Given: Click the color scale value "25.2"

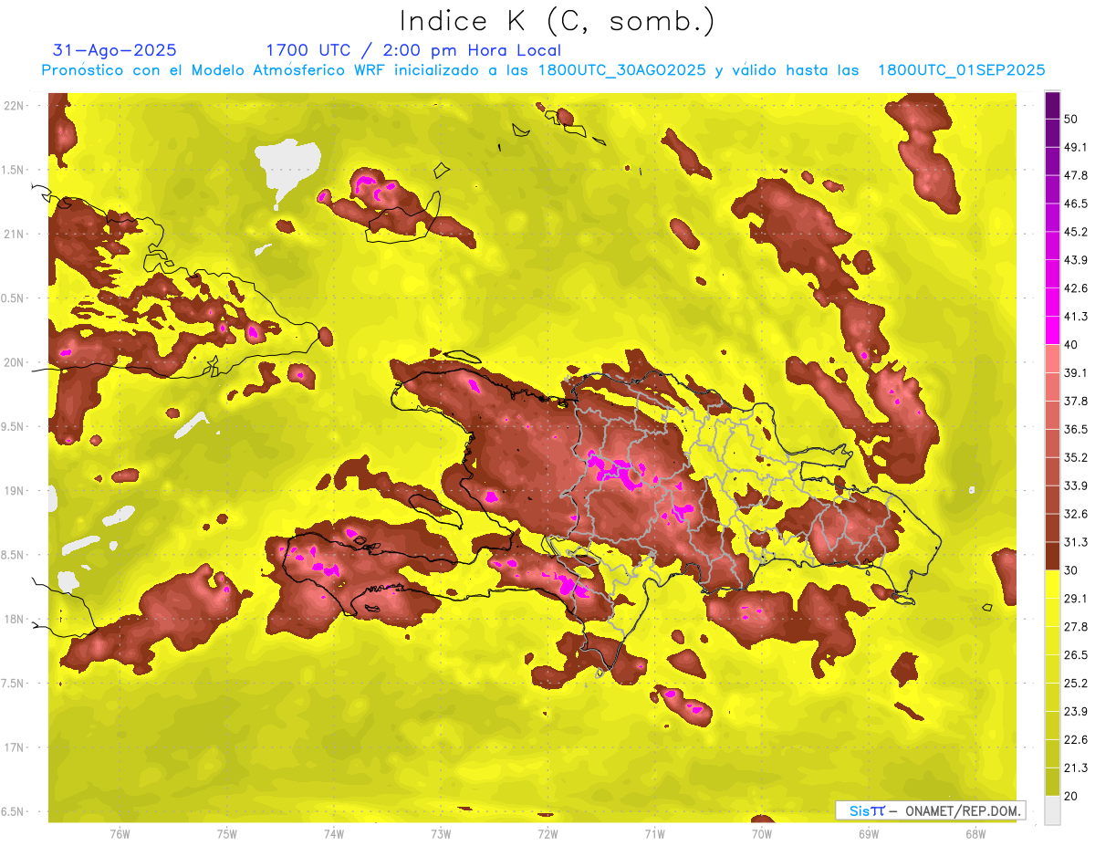Looking at the screenshot, I should click(1076, 684).
